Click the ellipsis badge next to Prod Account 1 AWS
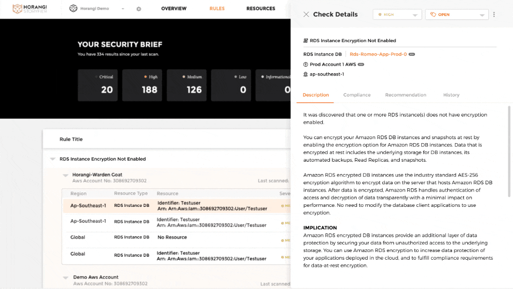Screen dimensions: 513x289 tap(361, 65)
